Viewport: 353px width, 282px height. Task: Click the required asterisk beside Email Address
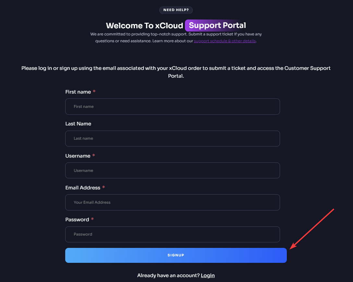(x=103, y=187)
